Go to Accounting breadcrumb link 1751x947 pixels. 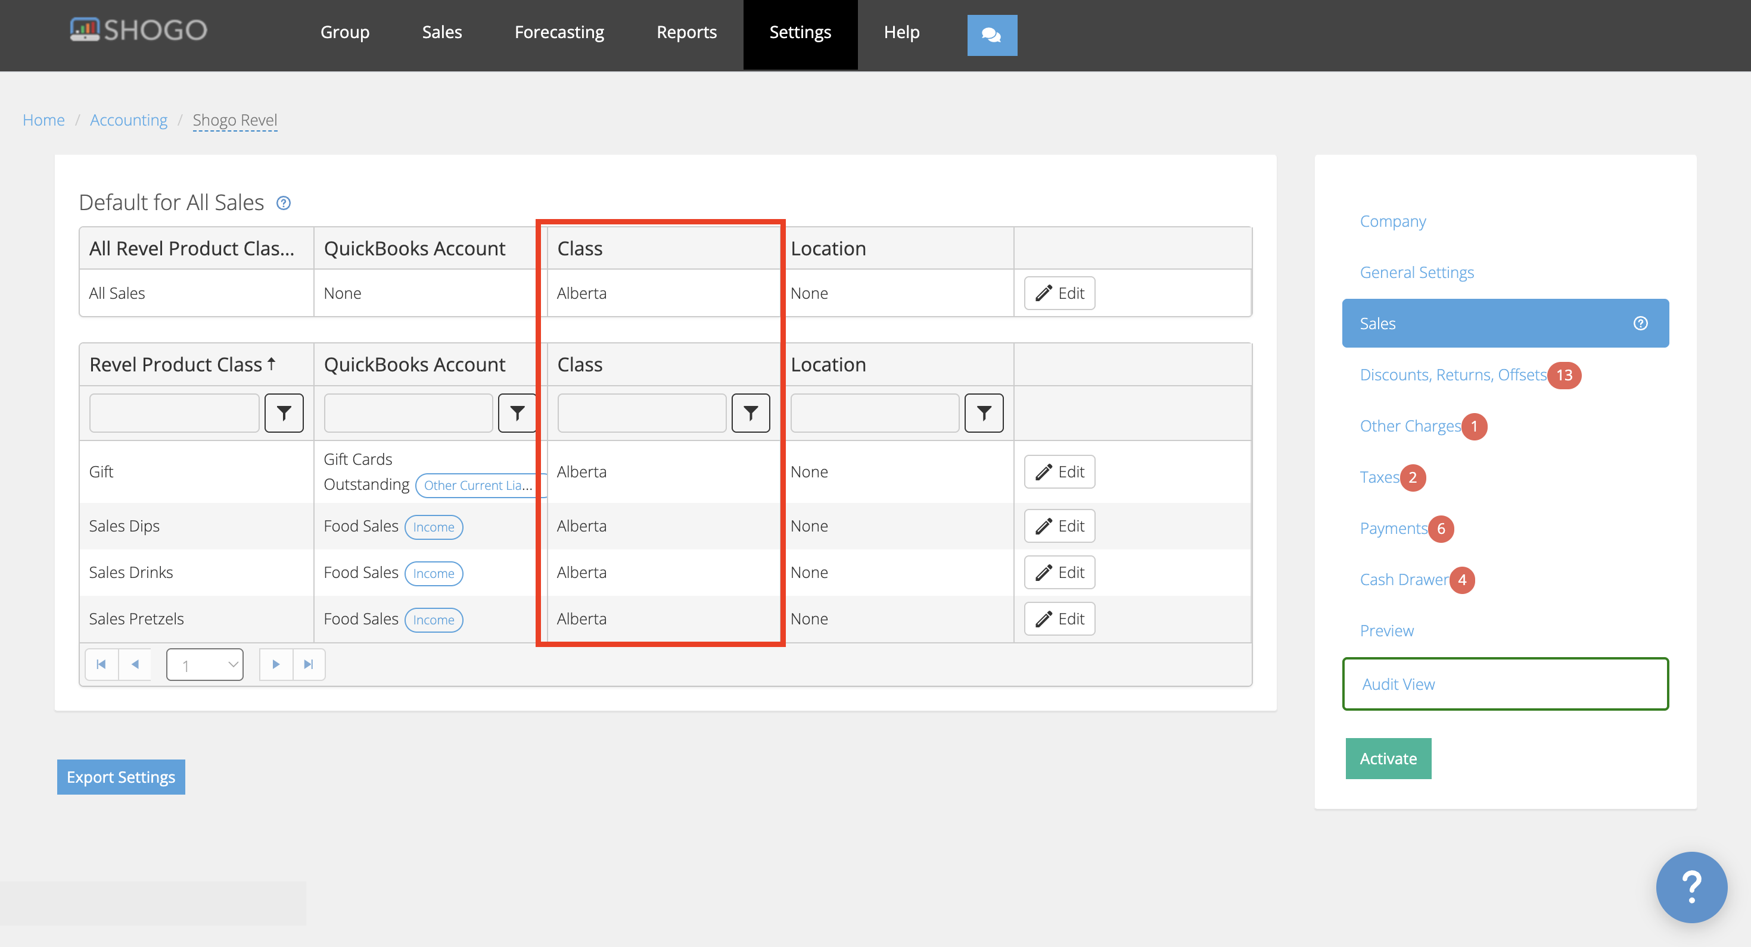click(129, 120)
